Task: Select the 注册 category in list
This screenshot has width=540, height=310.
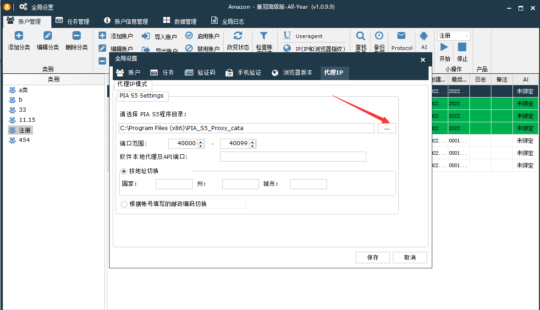Action: [x=20, y=131]
